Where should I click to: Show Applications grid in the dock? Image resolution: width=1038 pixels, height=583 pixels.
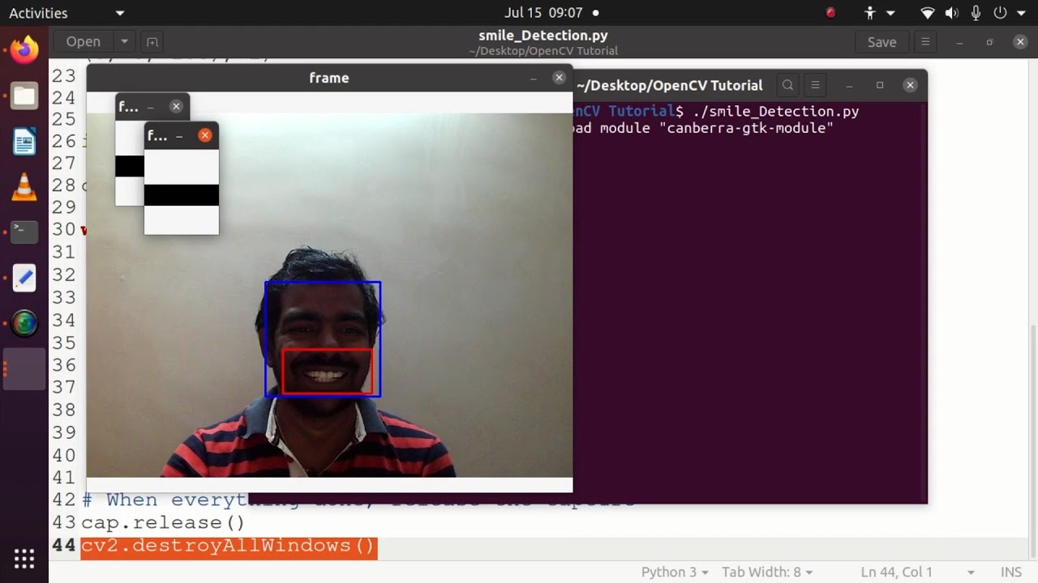coord(24,559)
